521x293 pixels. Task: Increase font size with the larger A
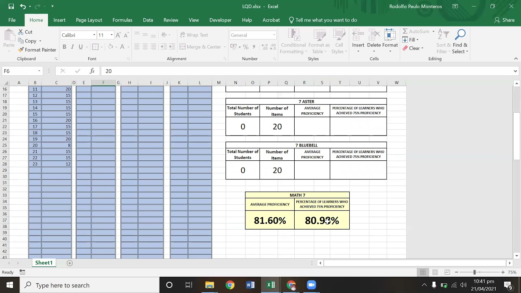coord(118,35)
